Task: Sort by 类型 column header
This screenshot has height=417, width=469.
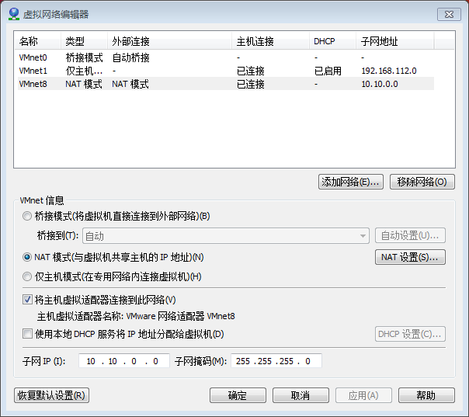Action: pyautogui.click(x=85, y=41)
